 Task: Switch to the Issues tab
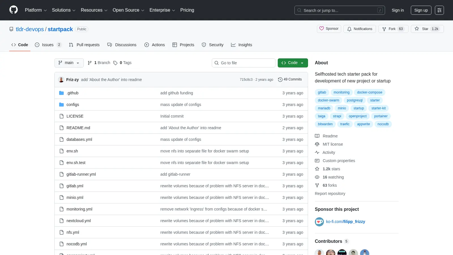click(x=48, y=45)
